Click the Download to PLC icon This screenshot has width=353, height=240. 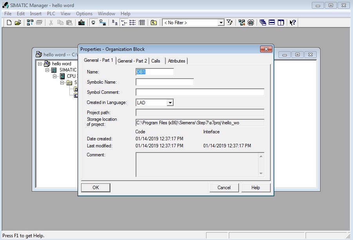81,23
